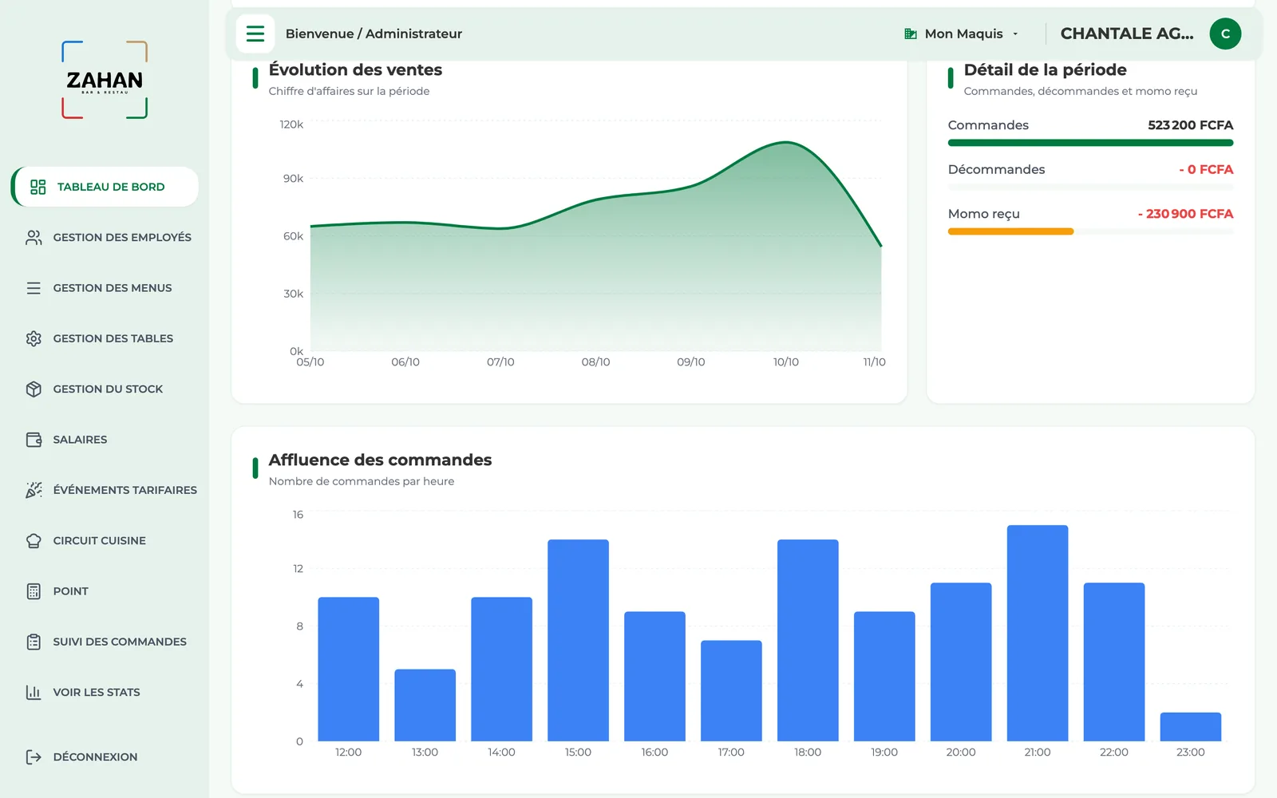The image size is (1277, 798).
Task: Click the 523 200 FCFA amount
Action: coord(1190,125)
